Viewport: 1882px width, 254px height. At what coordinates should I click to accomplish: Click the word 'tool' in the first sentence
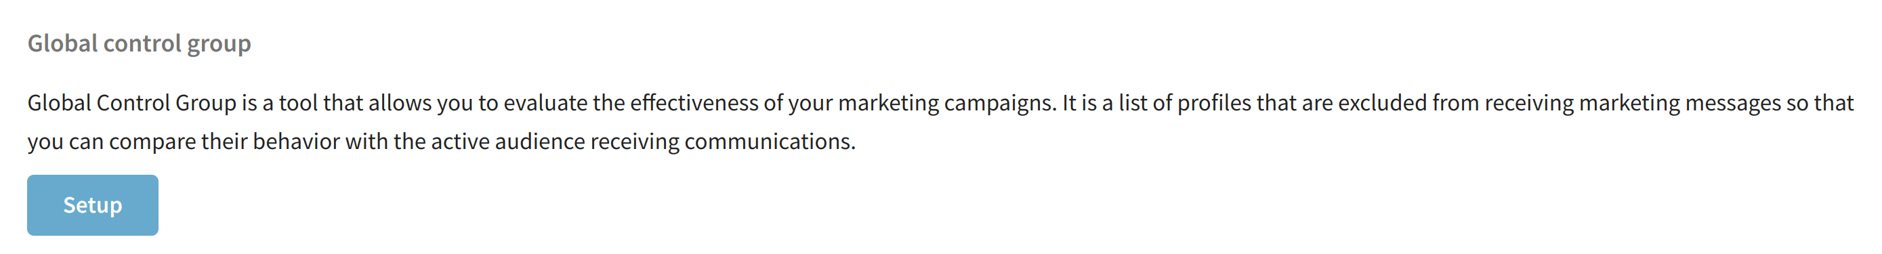click(x=298, y=103)
